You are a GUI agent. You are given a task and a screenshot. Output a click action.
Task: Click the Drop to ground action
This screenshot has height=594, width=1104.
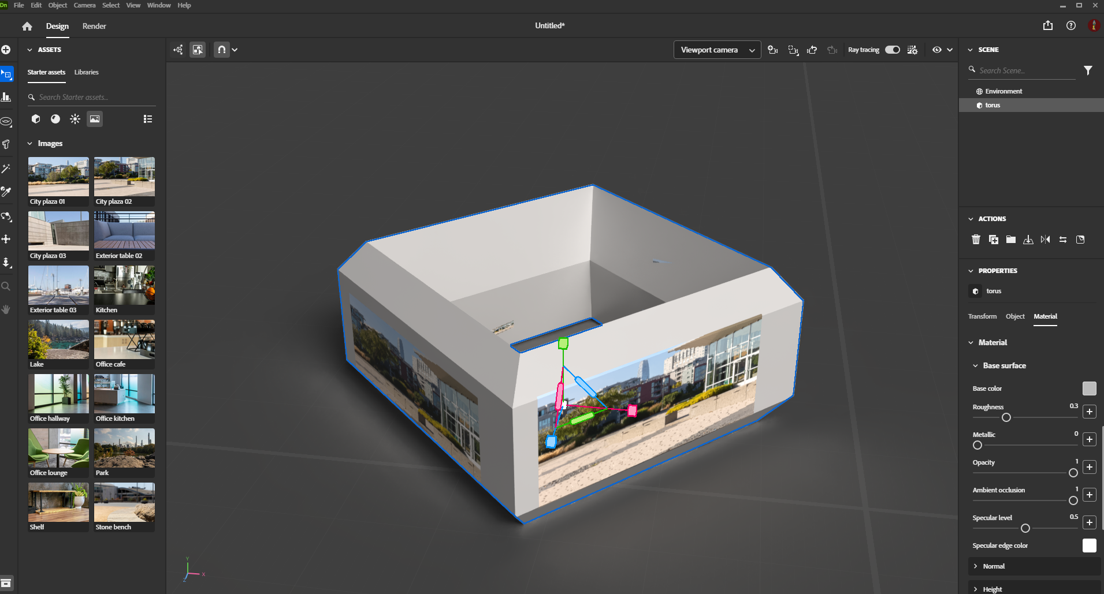pos(1028,240)
